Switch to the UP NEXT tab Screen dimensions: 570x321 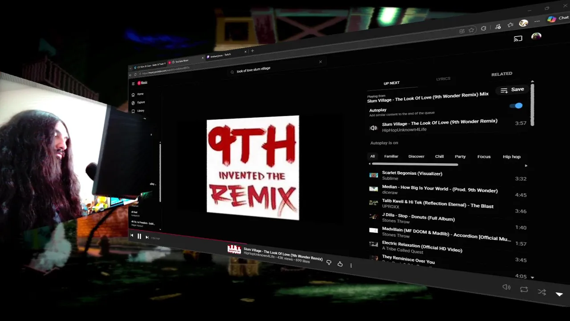tap(391, 83)
